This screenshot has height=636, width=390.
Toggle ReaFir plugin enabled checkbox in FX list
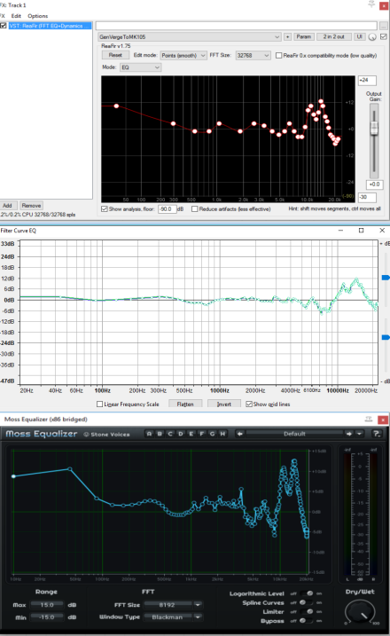[4, 26]
